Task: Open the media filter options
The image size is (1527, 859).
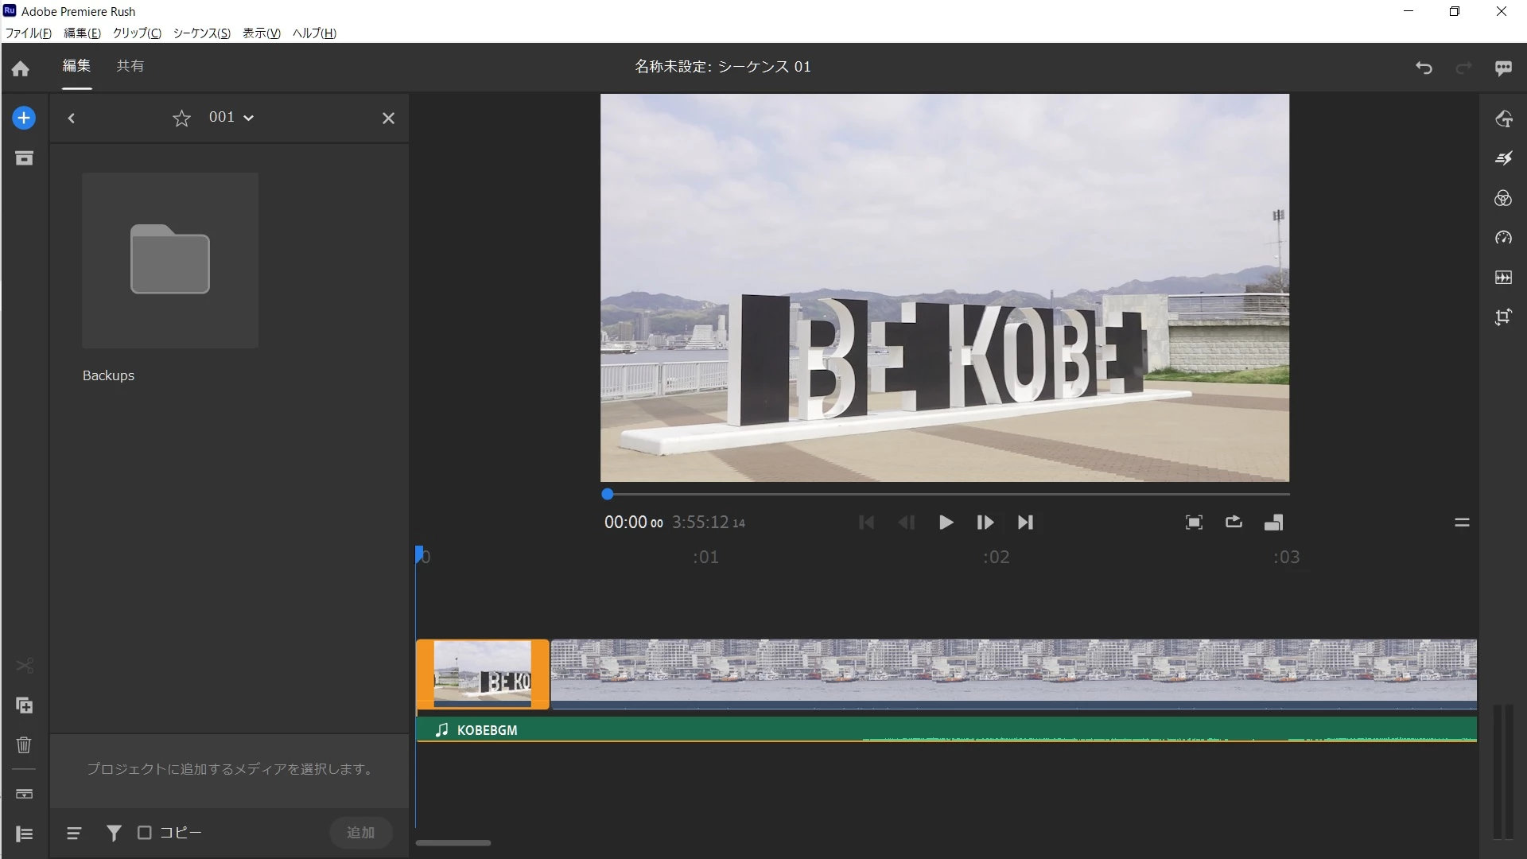Action: [114, 833]
